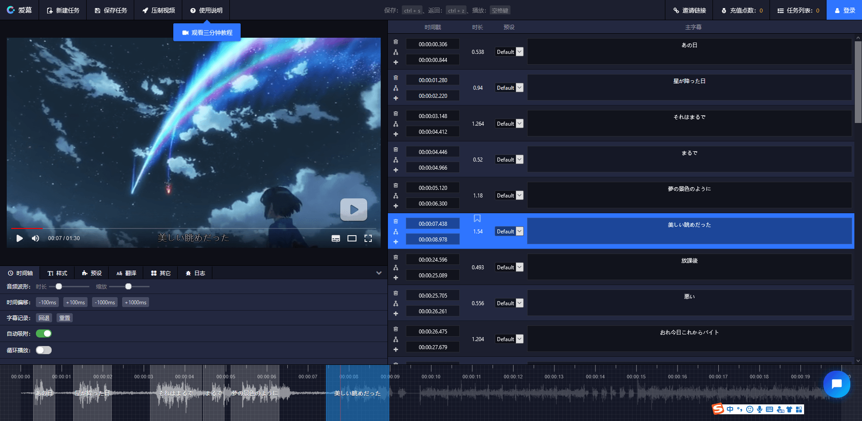This screenshot has height=421, width=862.
Task: Click 压制视频 in the top bar
Action: coord(158,10)
